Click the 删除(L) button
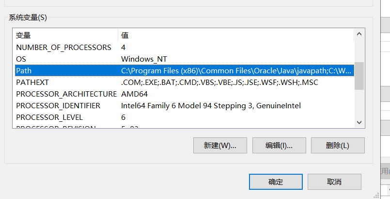The height and width of the screenshot is (199, 390). [338, 146]
